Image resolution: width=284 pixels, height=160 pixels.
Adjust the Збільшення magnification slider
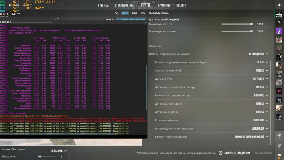click(x=46, y=157)
